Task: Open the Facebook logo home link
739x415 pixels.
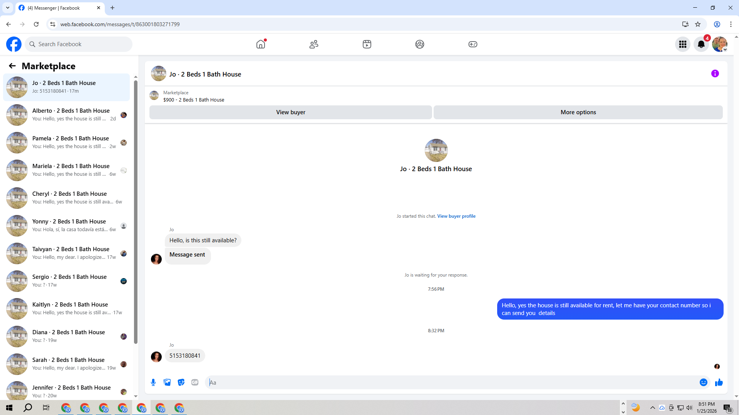Action: (x=14, y=44)
